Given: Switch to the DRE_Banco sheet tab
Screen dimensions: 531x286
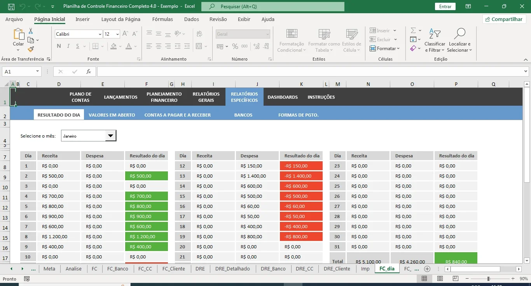Looking at the screenshot, I should 273,269.
